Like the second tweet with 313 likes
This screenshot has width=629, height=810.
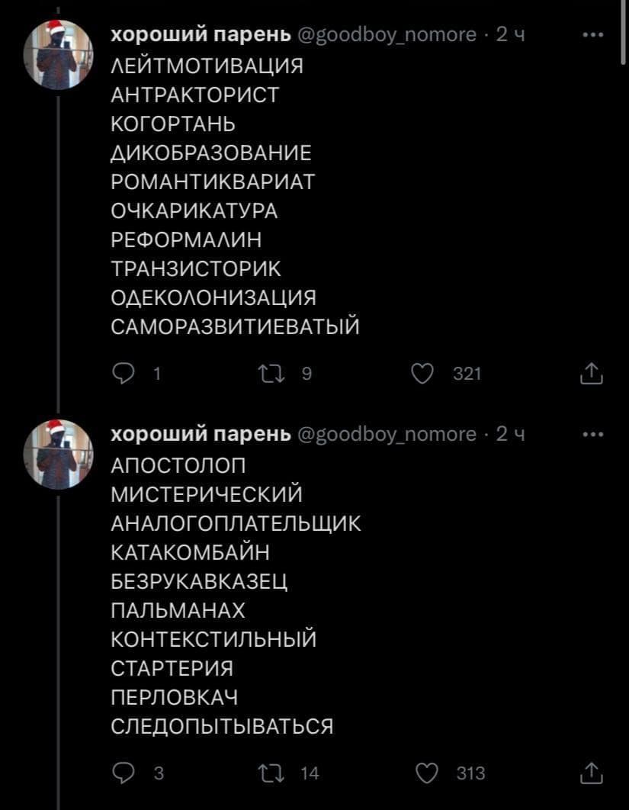422,773
